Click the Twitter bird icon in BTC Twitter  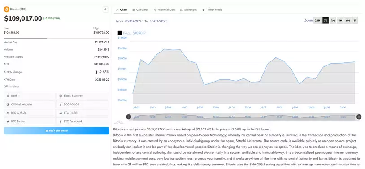8,121
